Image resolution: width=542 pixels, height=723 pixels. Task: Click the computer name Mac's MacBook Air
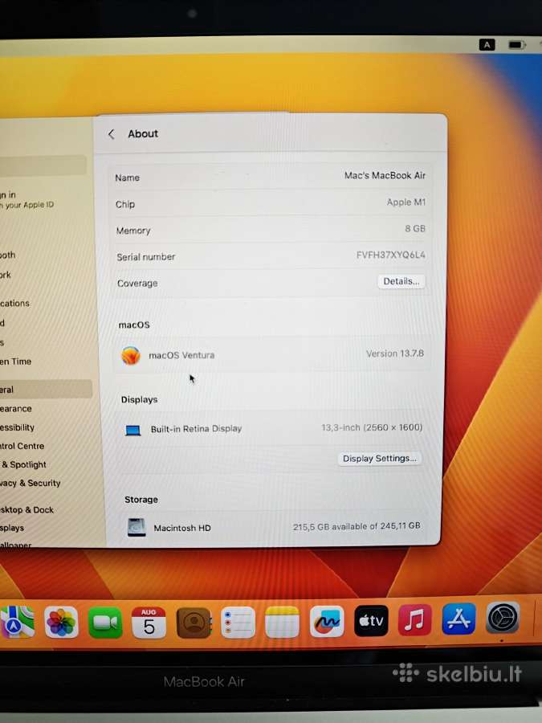point(385,175)
